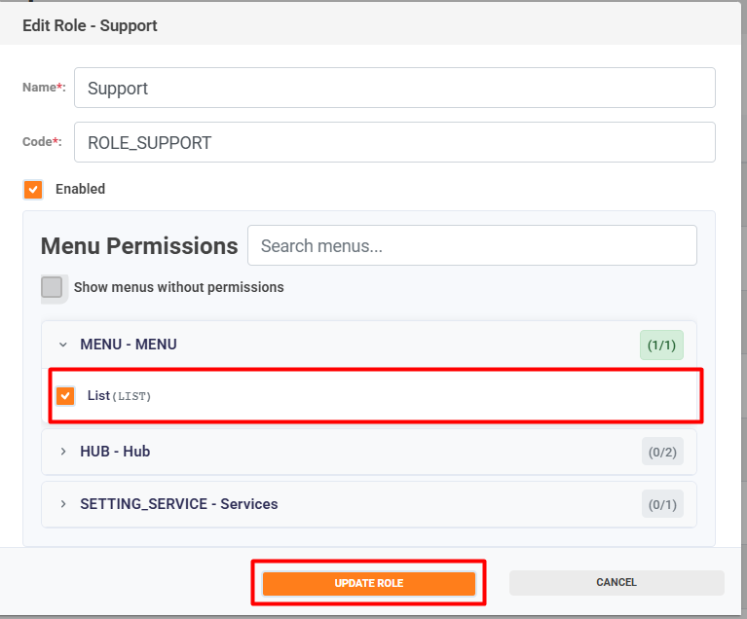
Task: Click the List (LIST) label text
Action: (119, 396)
